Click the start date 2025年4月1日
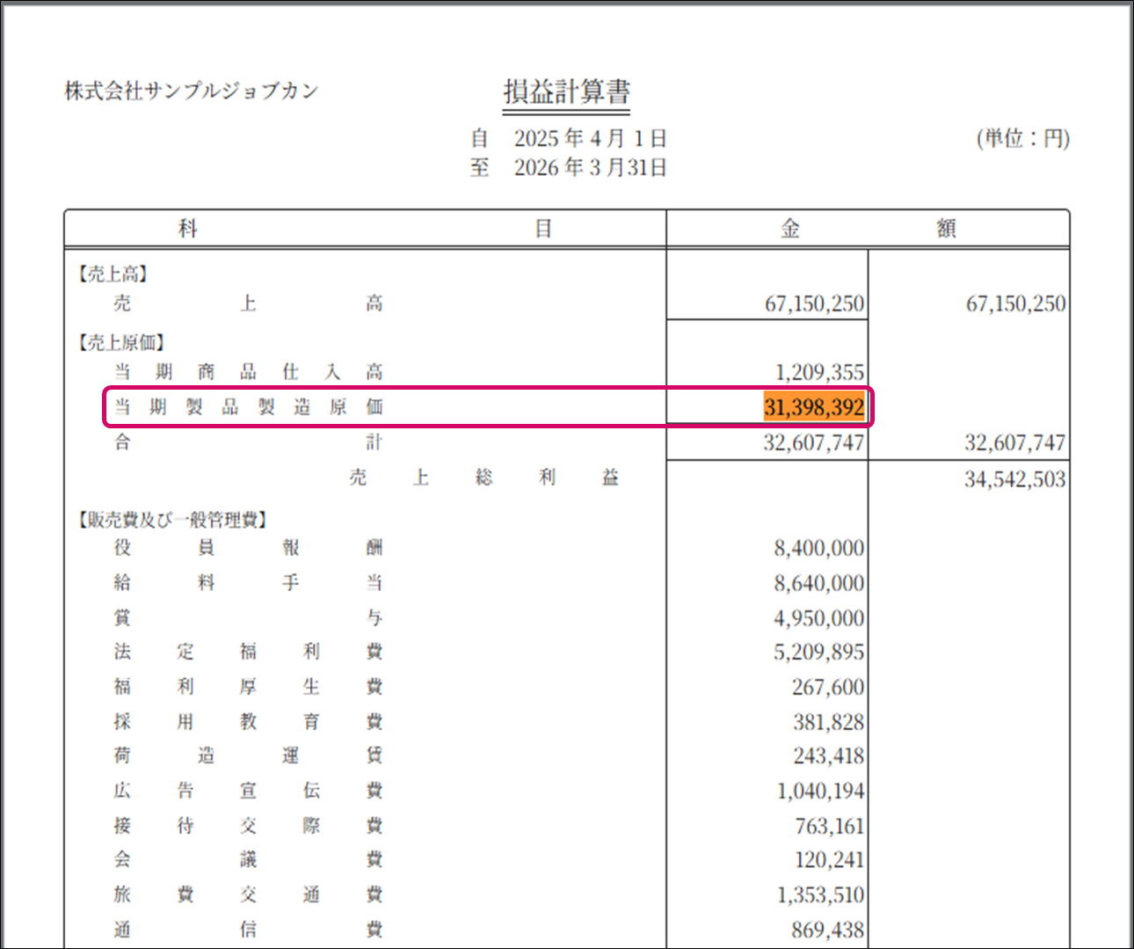The width and height of the screenshot is (1134, 949). [590, 139]
